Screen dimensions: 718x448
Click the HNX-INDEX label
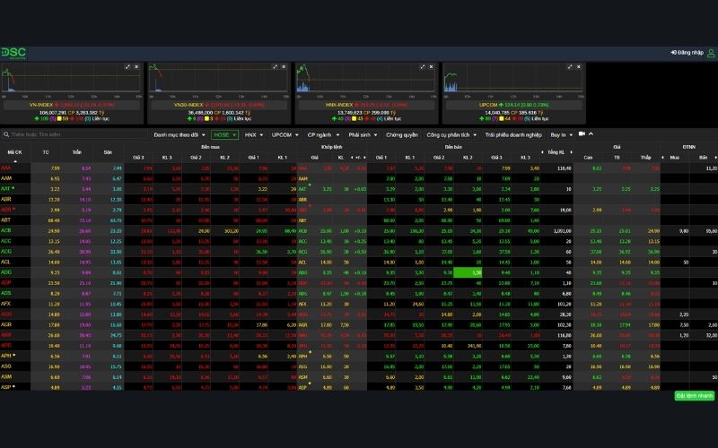click(339, 105)
